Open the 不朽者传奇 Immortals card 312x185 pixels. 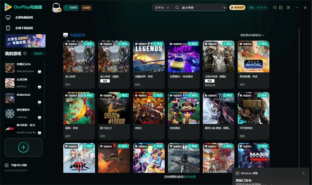coord(253,116)
